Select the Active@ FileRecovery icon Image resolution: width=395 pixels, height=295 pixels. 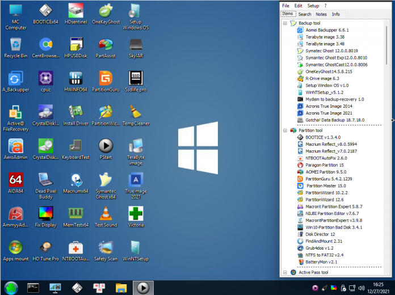16,119
